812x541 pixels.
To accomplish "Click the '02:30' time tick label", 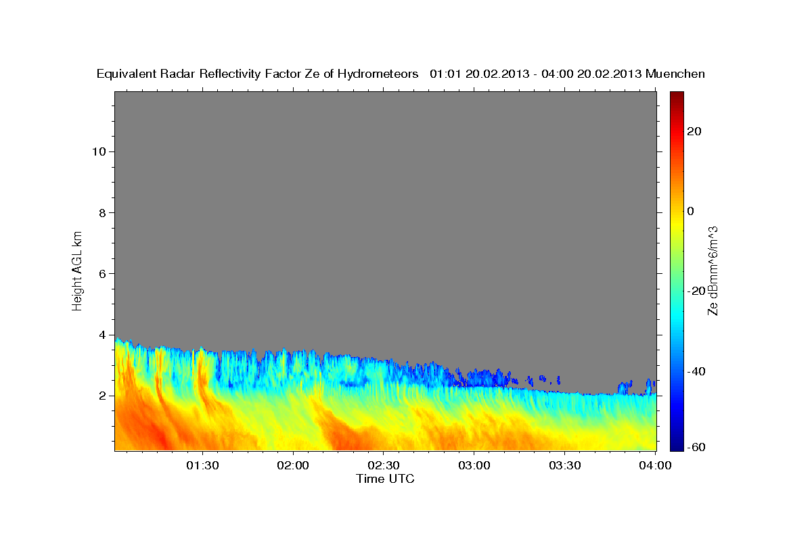I will (383, 466).
